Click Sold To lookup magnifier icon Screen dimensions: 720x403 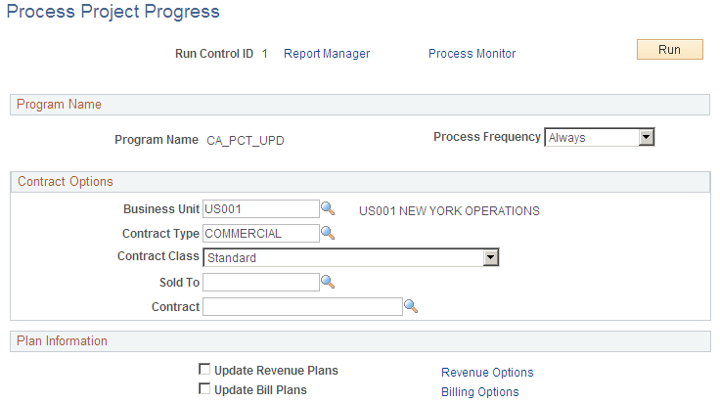[x=329, y=282]
